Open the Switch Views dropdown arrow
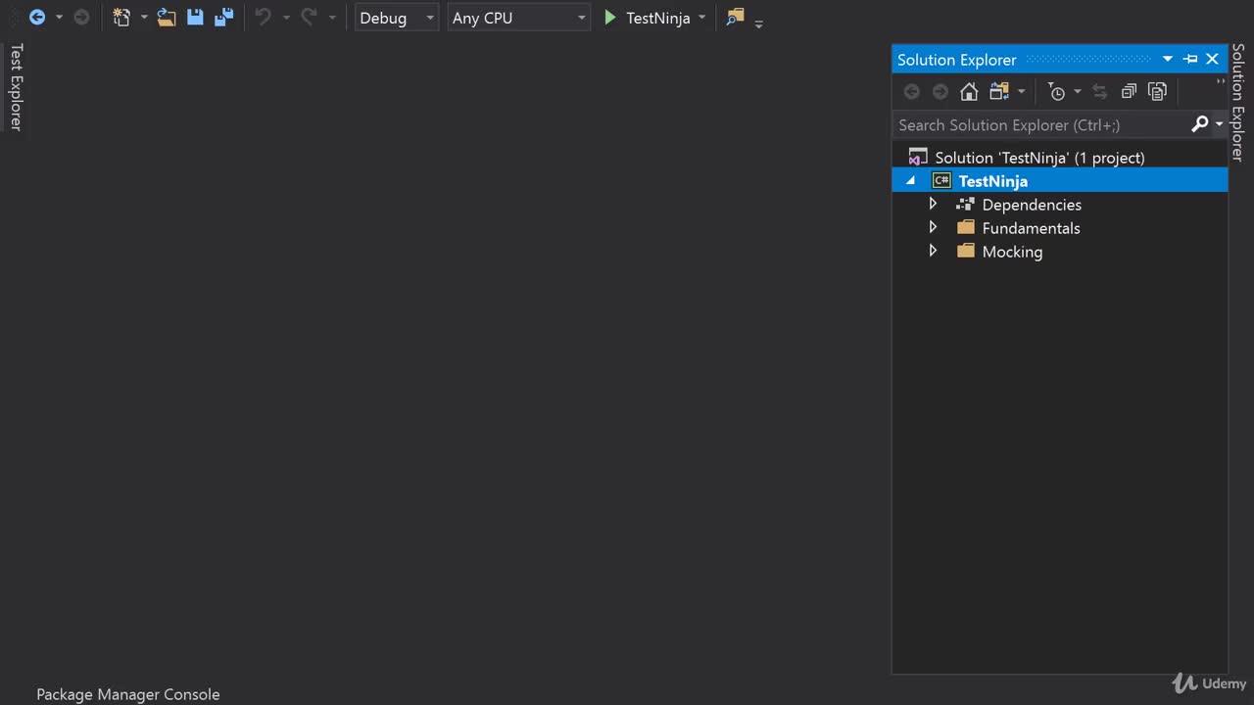The height and width of the screenshot is (705, 1254). (1021, 91)
